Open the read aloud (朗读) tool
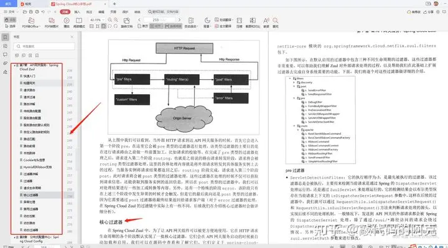This screenshot has height=248, width=448. [266, 22]
